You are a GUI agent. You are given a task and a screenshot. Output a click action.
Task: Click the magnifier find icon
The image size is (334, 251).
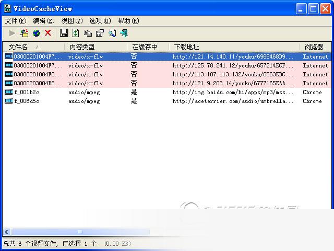[112, 33]
